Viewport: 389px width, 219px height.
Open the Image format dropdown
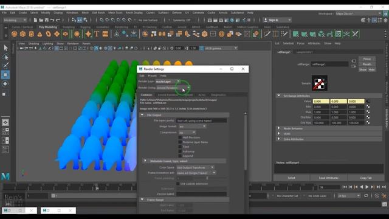pyautogui.click(x=193, y=127)
